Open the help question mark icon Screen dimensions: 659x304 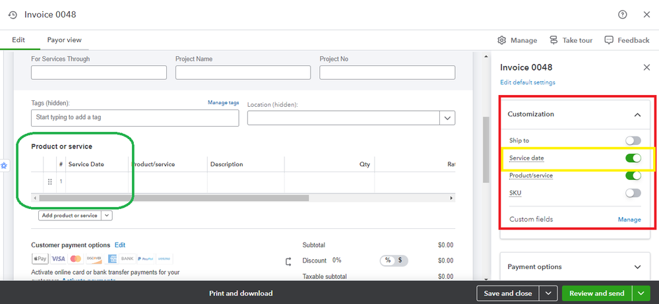pos(623,15)
